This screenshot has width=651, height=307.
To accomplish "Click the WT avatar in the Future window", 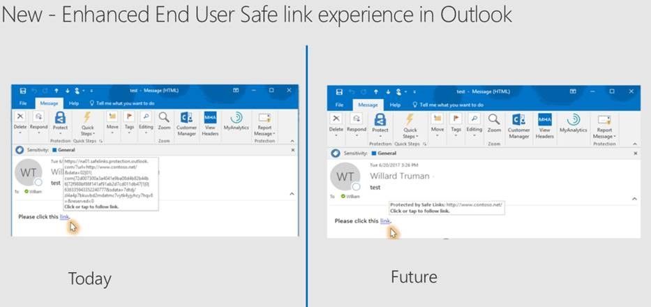I will tap(345, 177).
